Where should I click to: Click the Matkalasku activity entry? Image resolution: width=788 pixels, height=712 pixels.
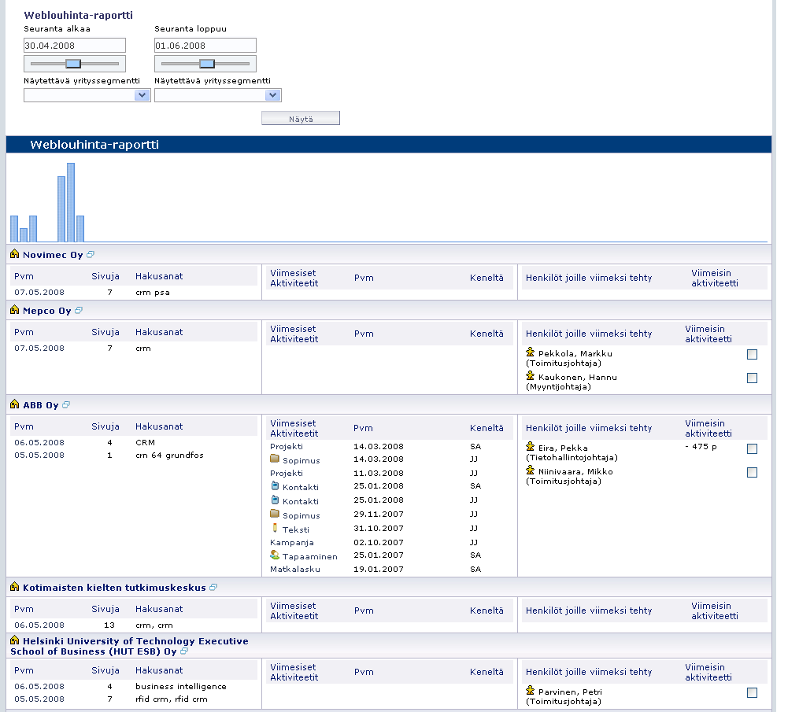pos(295,569)
